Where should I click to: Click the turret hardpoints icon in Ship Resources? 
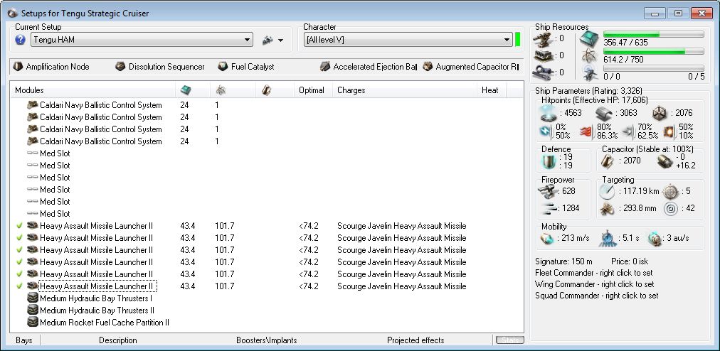[542, 39]
